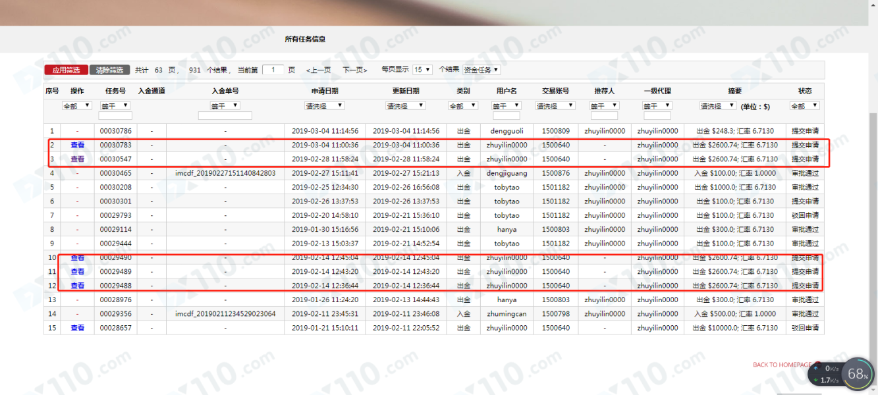The width and height of the screenshot is (878, 395).
Task: Go to previous page via <上一页
Action: [x=318, y=70]
